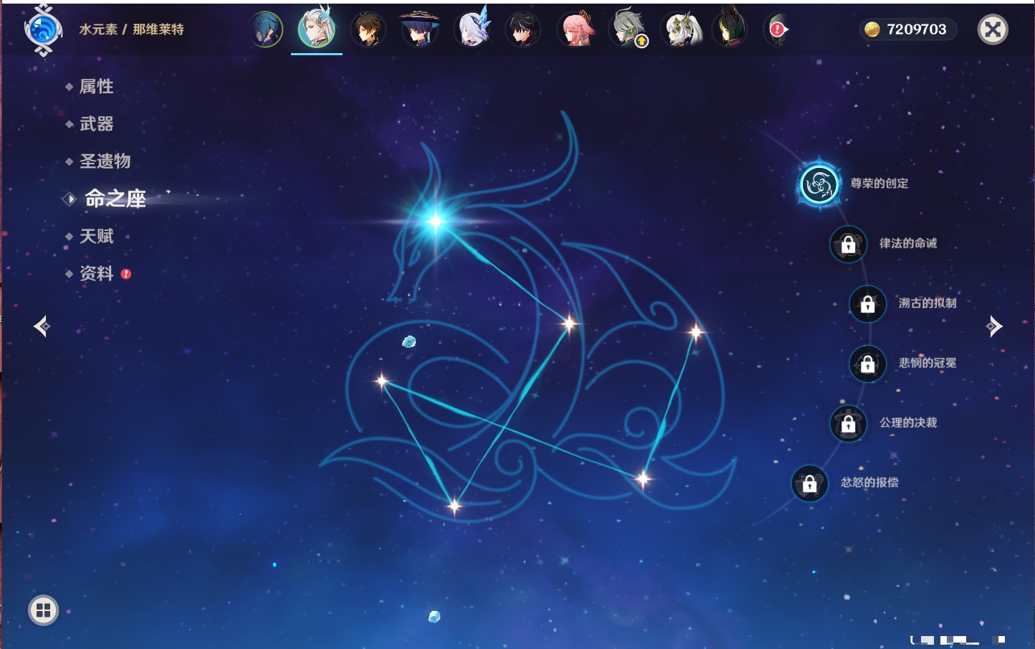Open the four-square grid menu button

pyautogui.click(x=43, y=610)
